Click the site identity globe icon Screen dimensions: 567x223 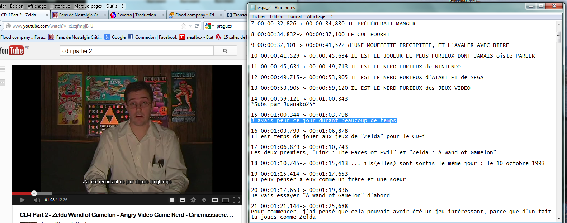click(8, 26)
